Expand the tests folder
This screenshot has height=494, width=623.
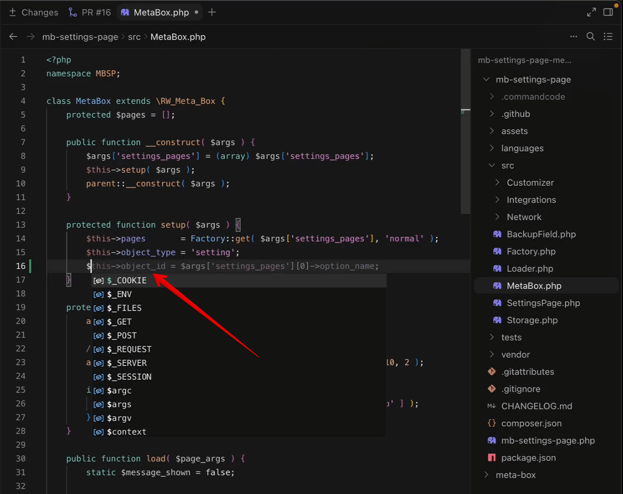click(492, 338)
